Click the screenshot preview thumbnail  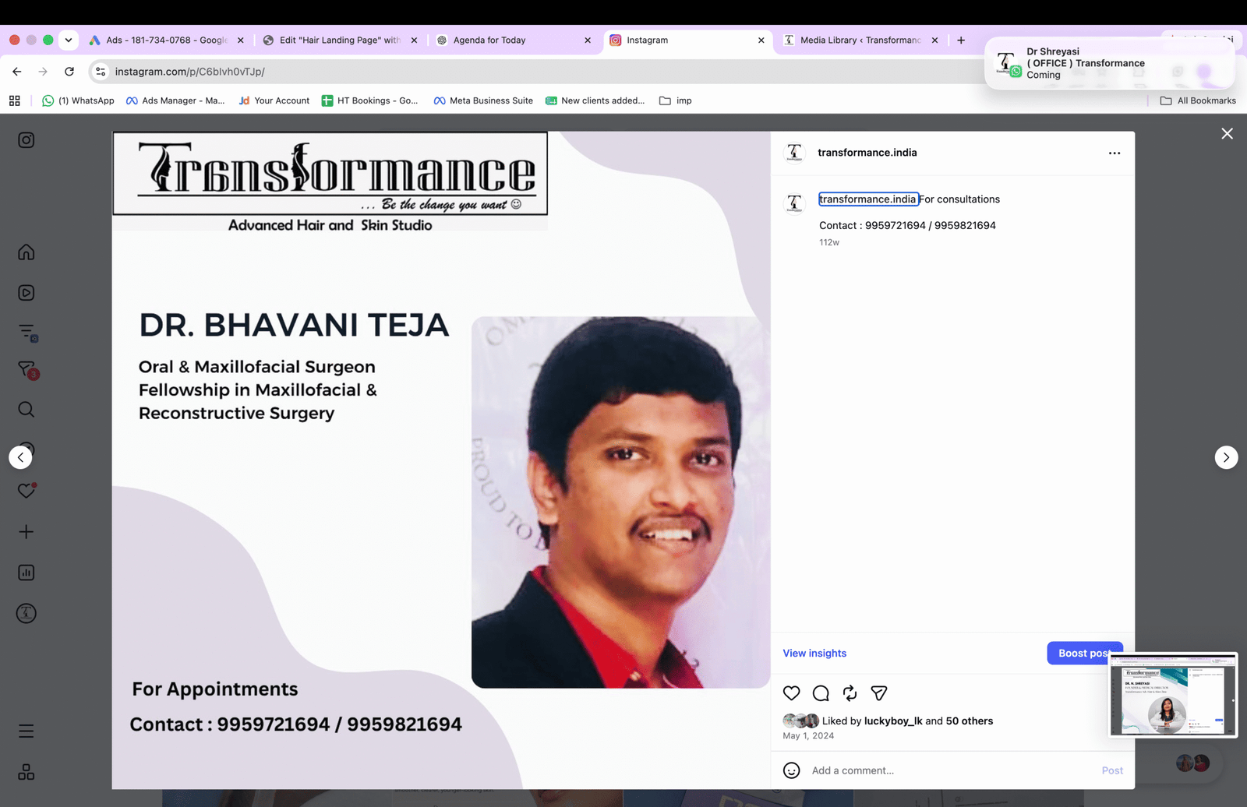1173,695
